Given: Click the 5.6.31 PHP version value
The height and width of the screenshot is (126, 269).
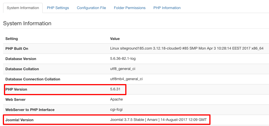Looking at the screenshot, I should point(115,89).
